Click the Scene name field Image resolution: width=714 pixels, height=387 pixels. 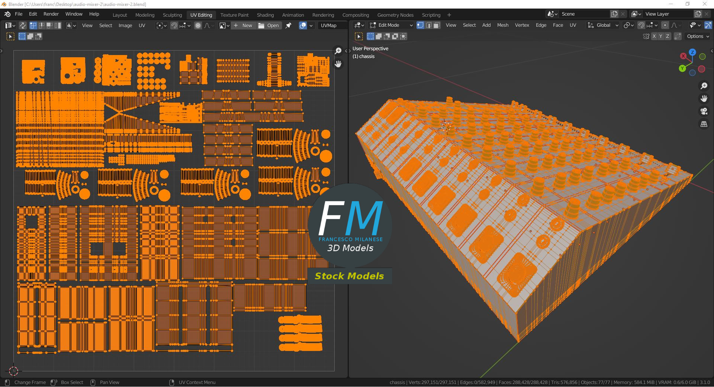point(584,14)
